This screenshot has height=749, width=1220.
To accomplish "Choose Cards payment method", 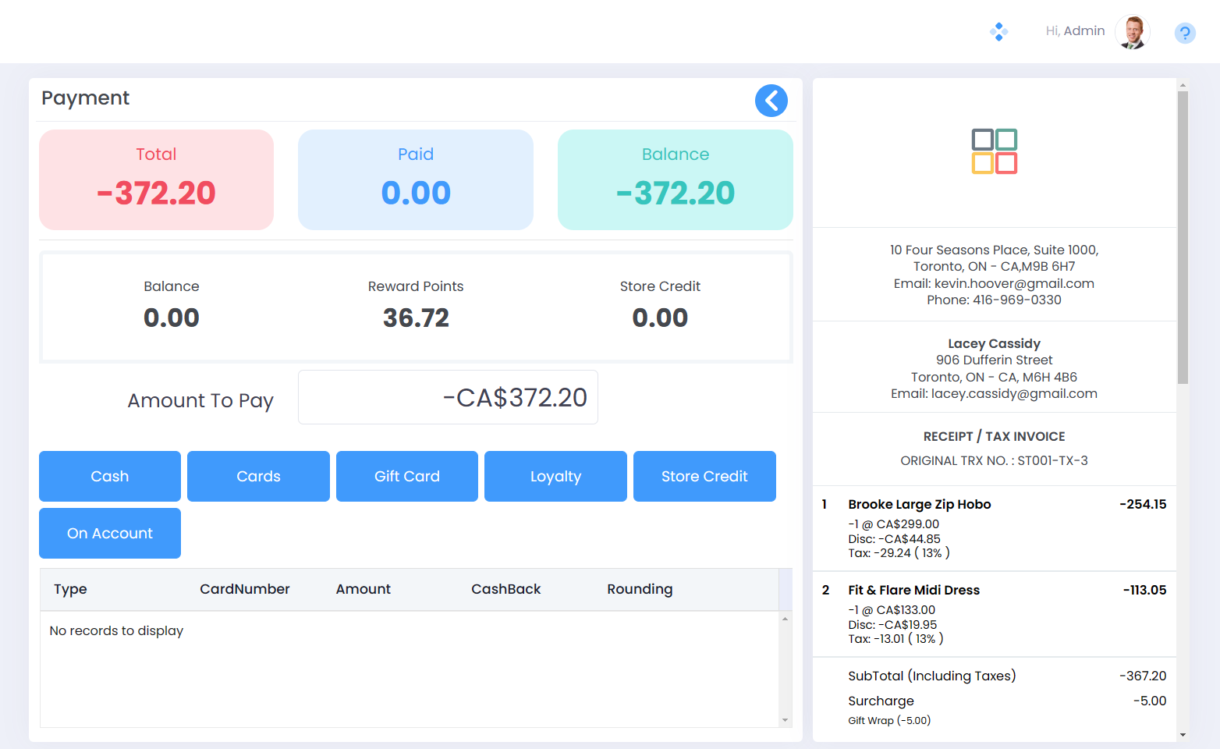I will (x=258, y=476).
